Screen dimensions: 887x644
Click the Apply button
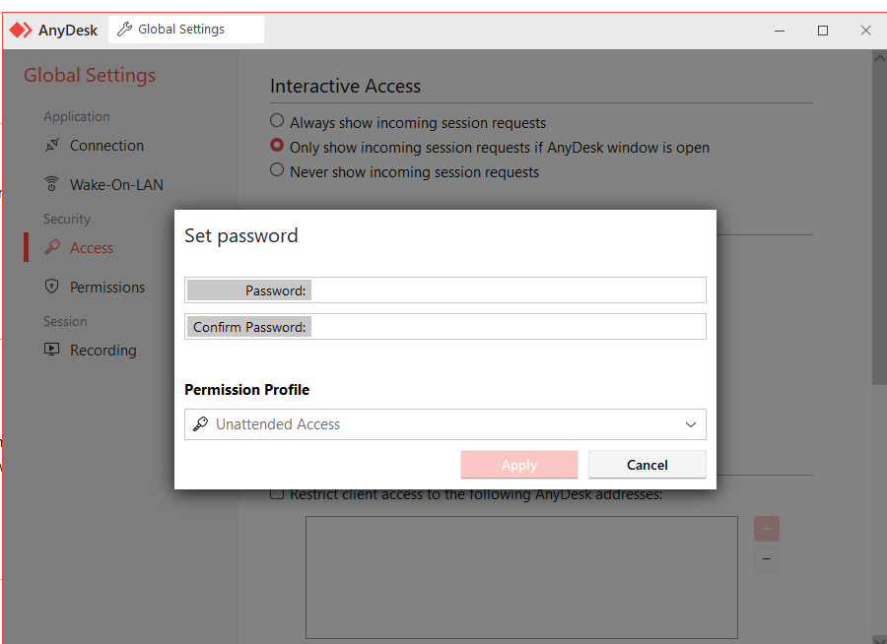coord(518,465)
